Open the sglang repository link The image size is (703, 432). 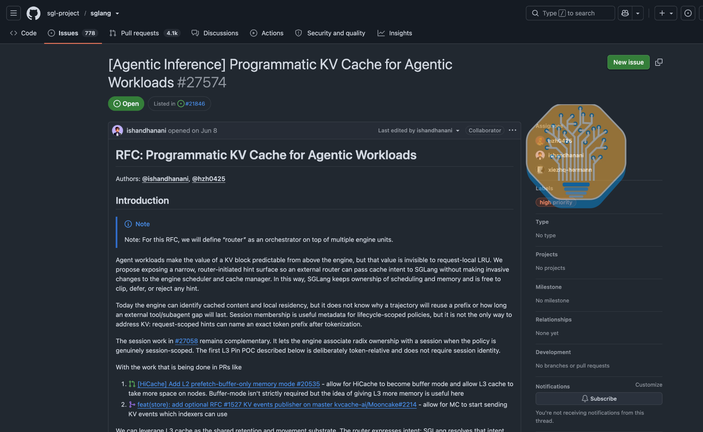click(101, 13)
